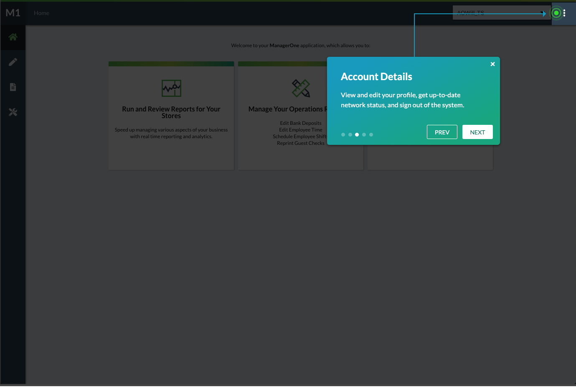This screenshot has height=387, width=576.
Task: Click the M1 logo
Action: point(13,13)
